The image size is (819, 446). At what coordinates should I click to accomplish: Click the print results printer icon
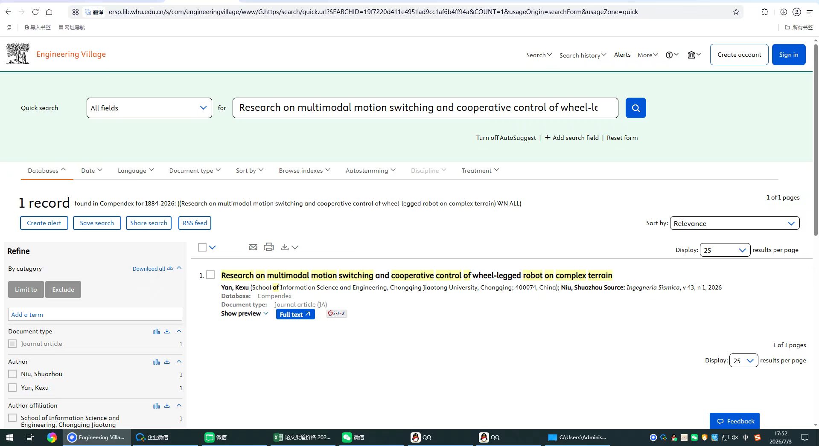click(268, 247)
